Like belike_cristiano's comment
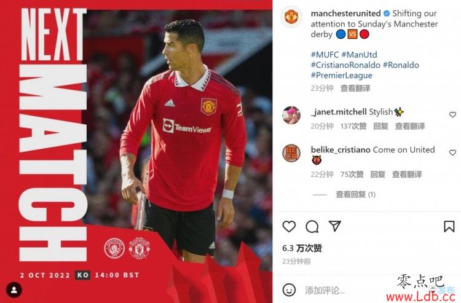The width and height of the screenshot is (461, 303). point(452,152)
